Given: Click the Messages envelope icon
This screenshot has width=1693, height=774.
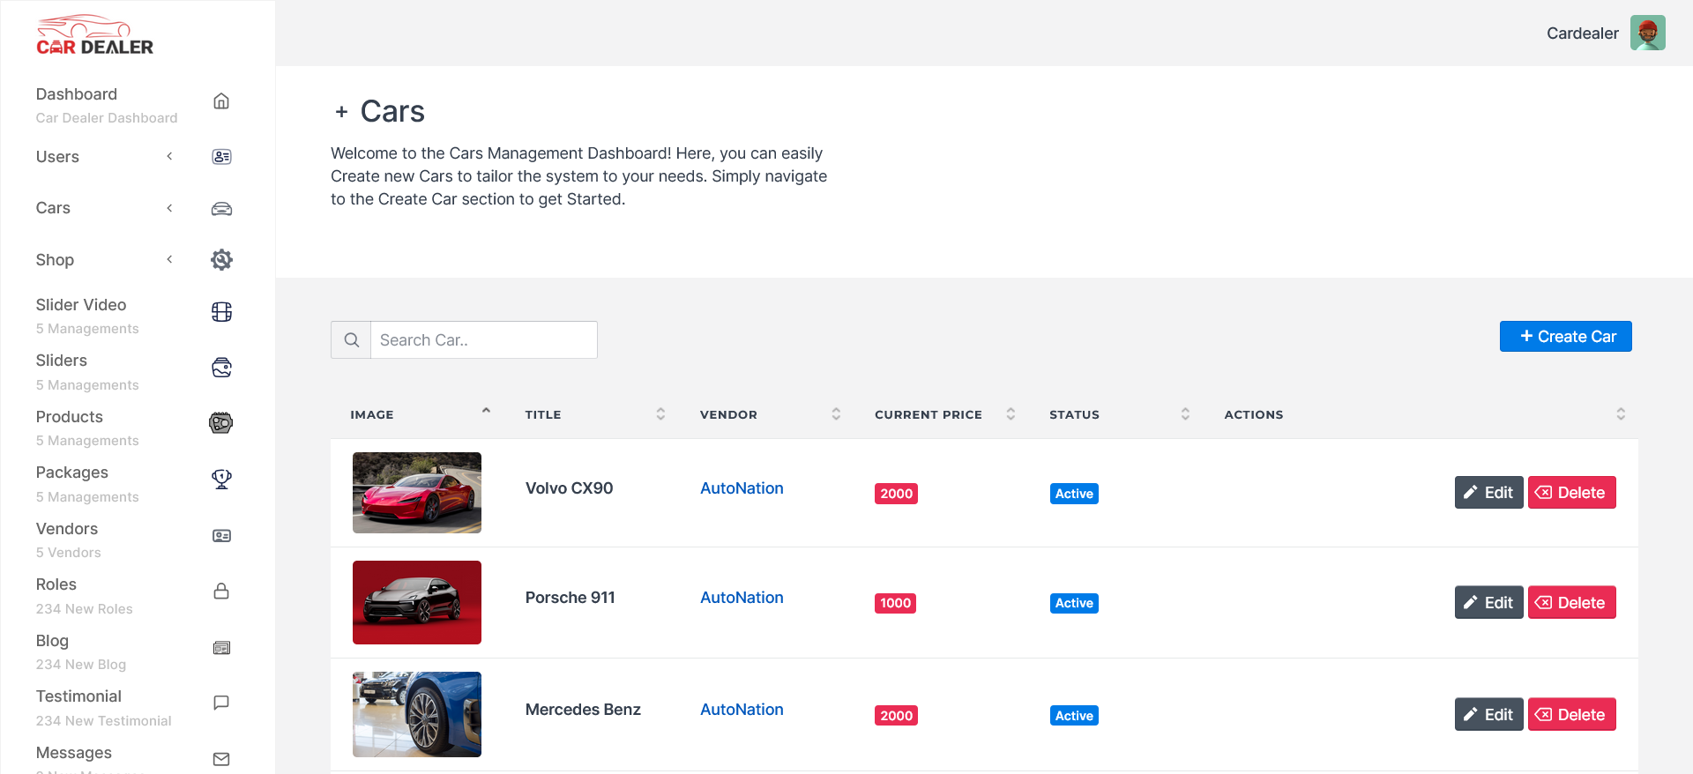Looking at the screenshot, I should [x=221, y=759].
